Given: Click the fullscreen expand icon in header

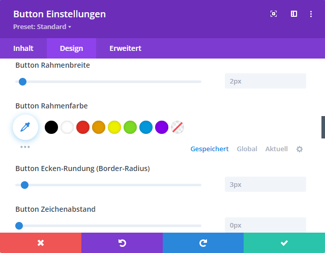Looking at the screenshot, I should click(x=274, y=14).
